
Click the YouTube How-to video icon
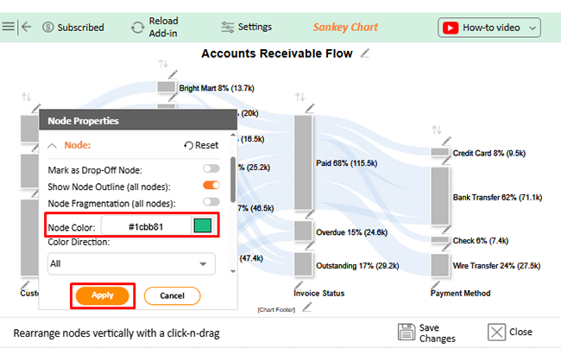point(451,28)
